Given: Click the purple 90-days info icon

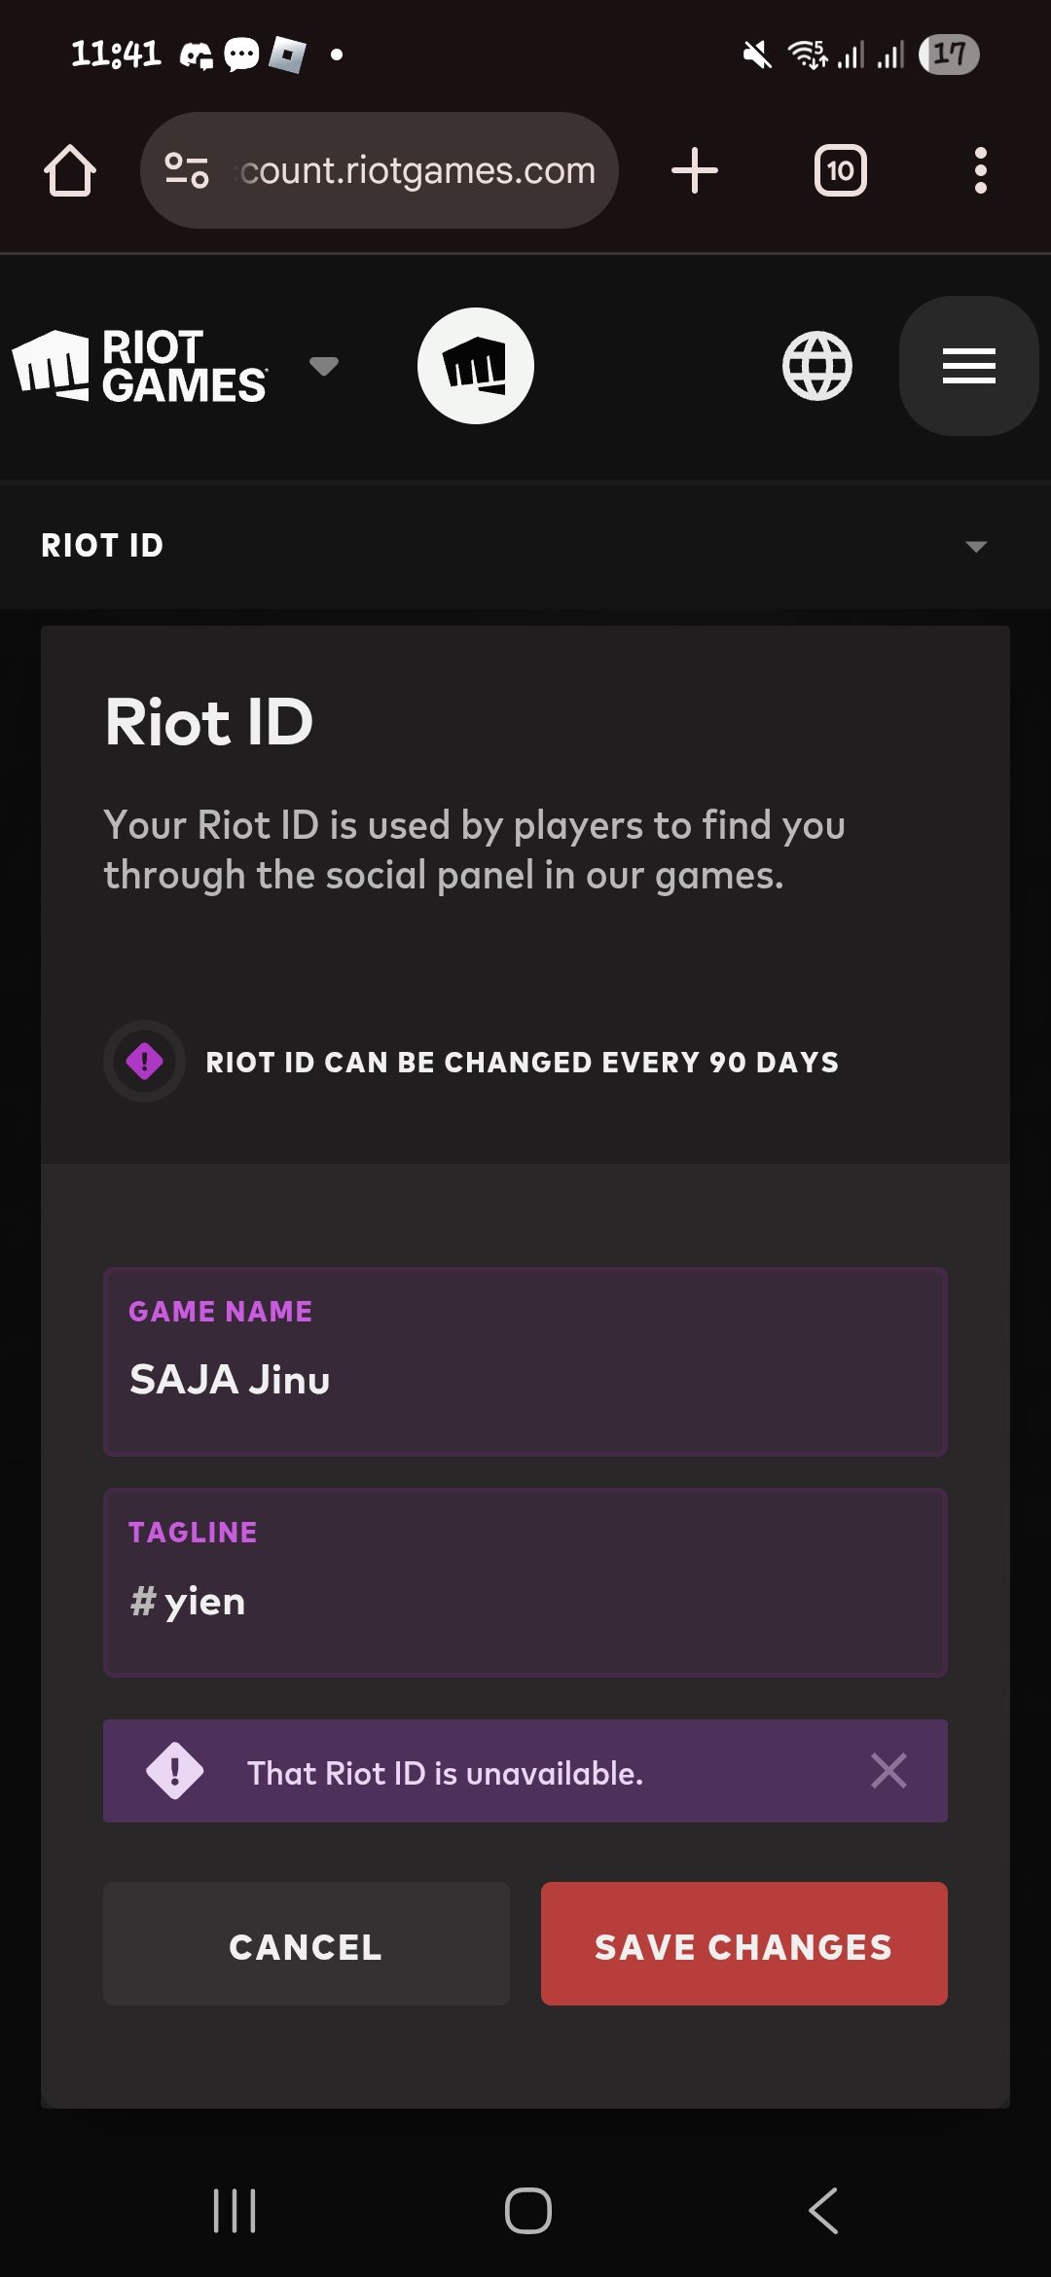Looking at the screenshot, I should (144, 1061).
